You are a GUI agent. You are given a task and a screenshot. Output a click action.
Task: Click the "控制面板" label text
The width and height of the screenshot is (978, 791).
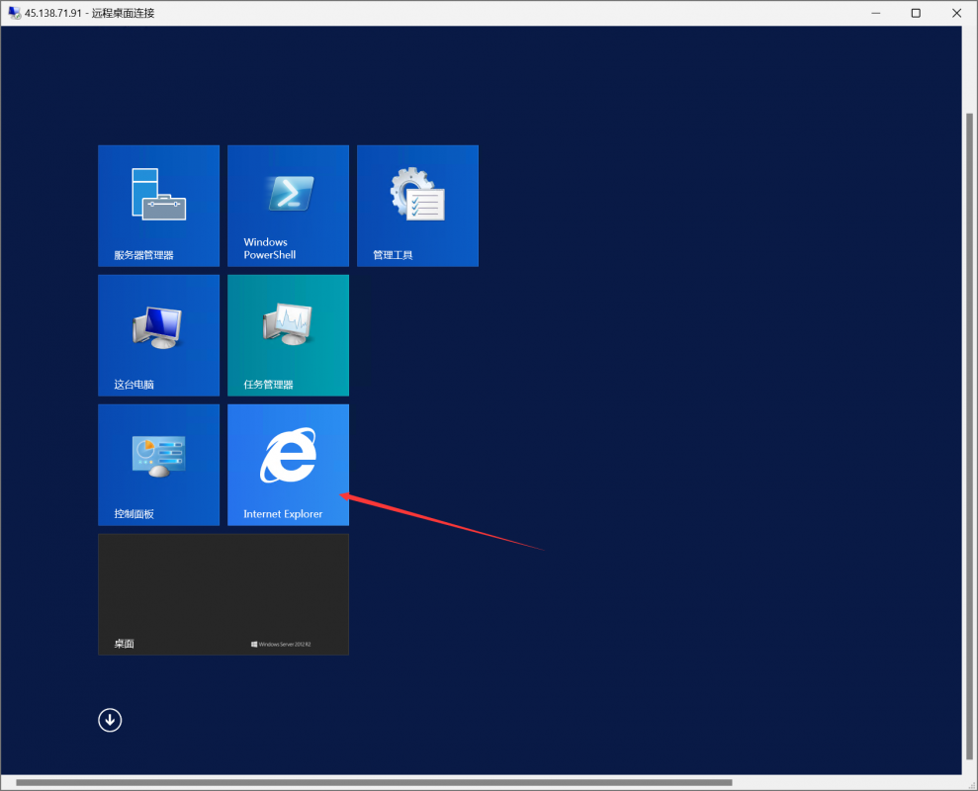(x=133, y=514)
